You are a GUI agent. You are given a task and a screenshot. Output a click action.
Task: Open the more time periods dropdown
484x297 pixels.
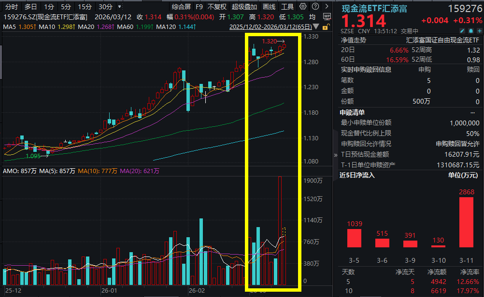tap(119, 7)
